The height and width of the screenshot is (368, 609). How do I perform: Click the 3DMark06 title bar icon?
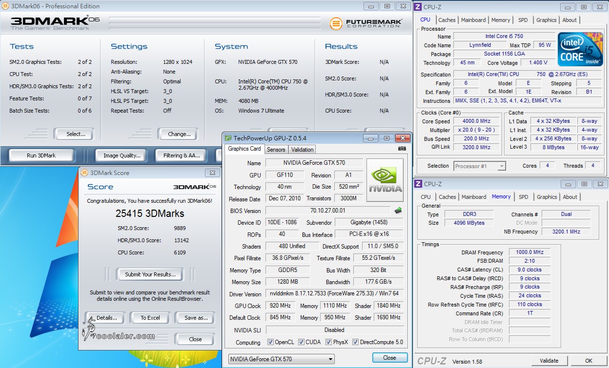pyautogui.click(x=6, y=6)
